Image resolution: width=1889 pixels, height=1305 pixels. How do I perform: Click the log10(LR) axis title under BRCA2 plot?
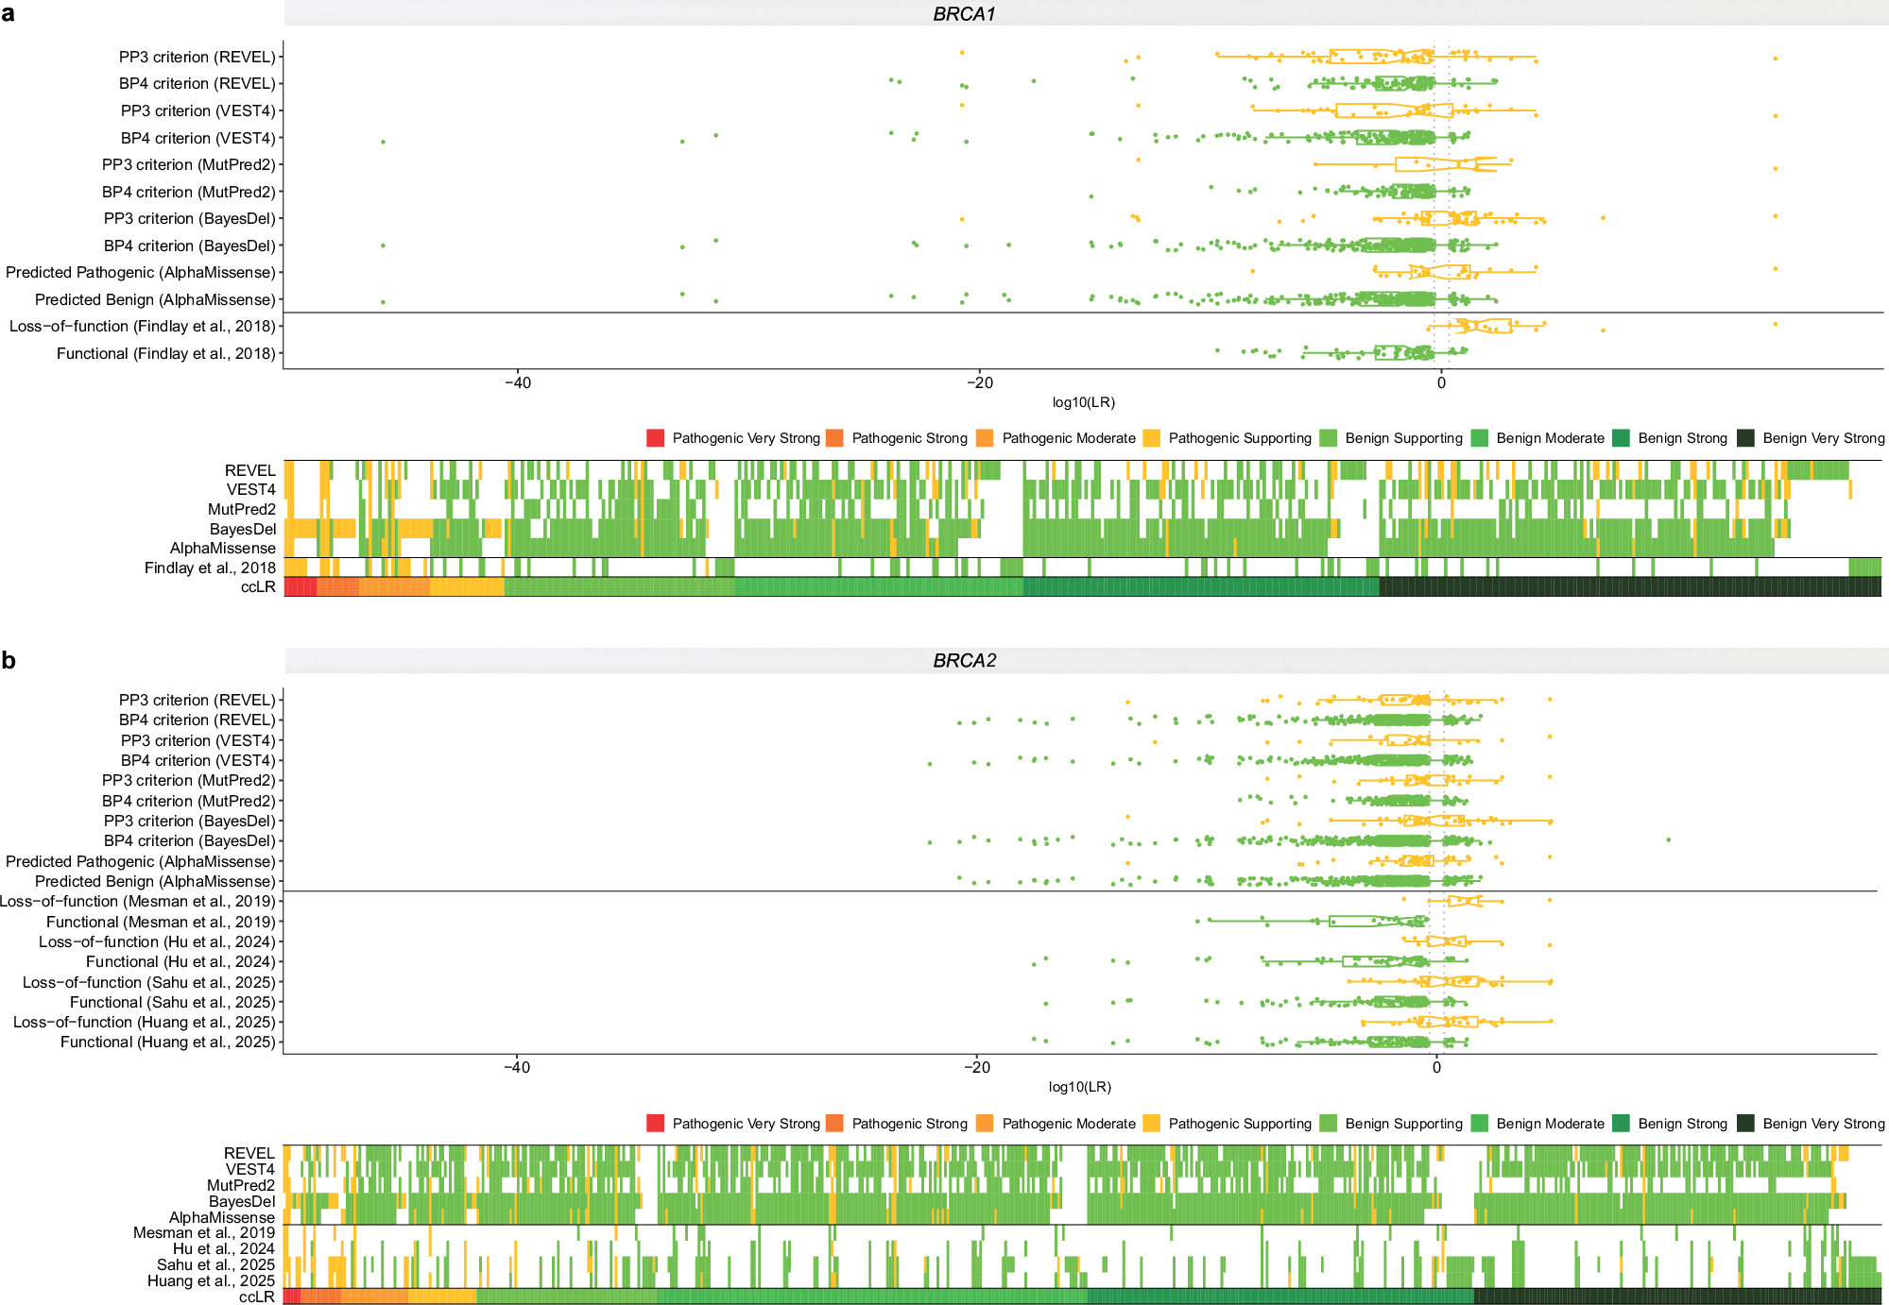pos(1079,1087)
